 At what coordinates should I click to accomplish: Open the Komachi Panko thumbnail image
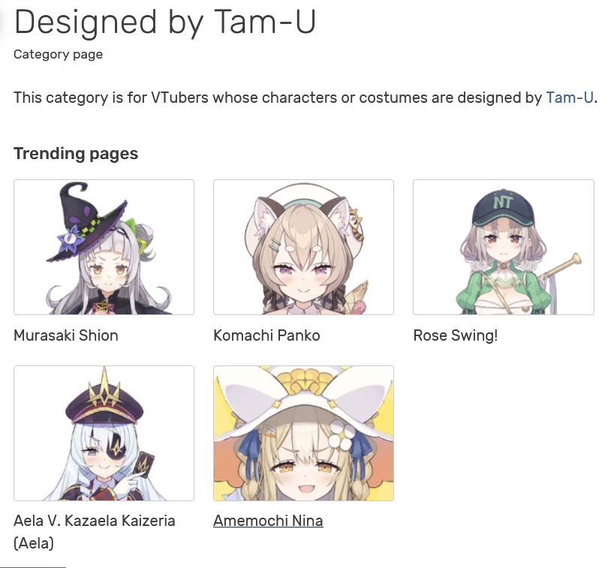tap(303, 247)
